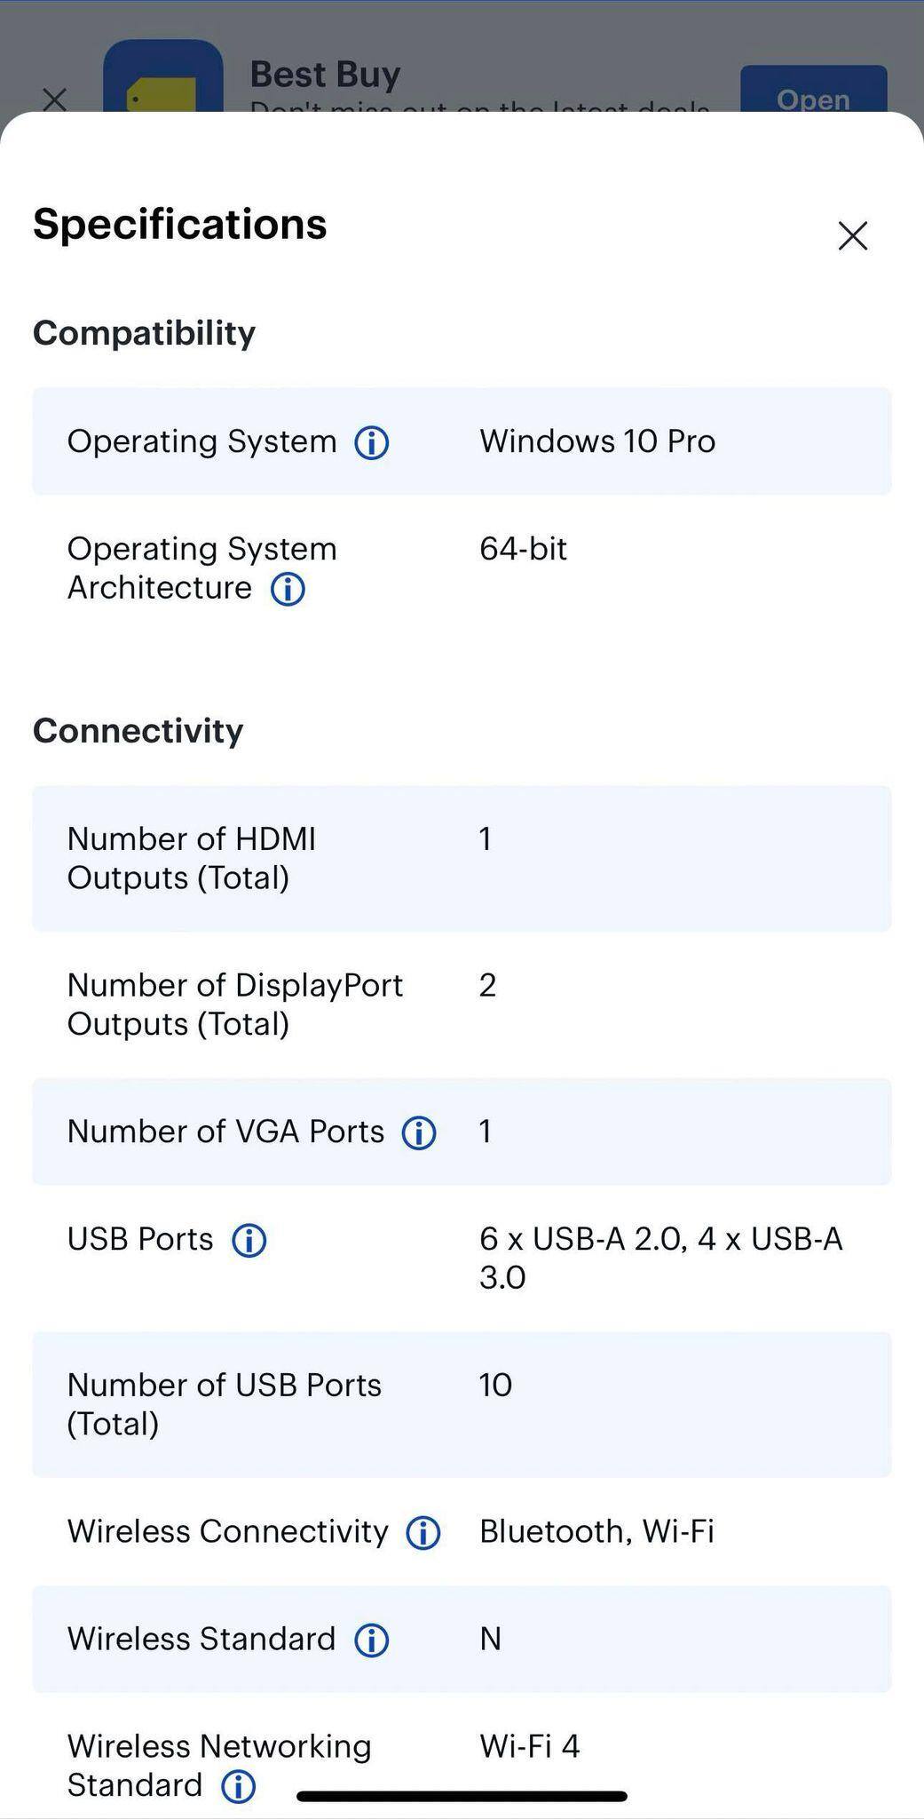
Task: Collapse the Compatibility section
Action: pos(144,331)
